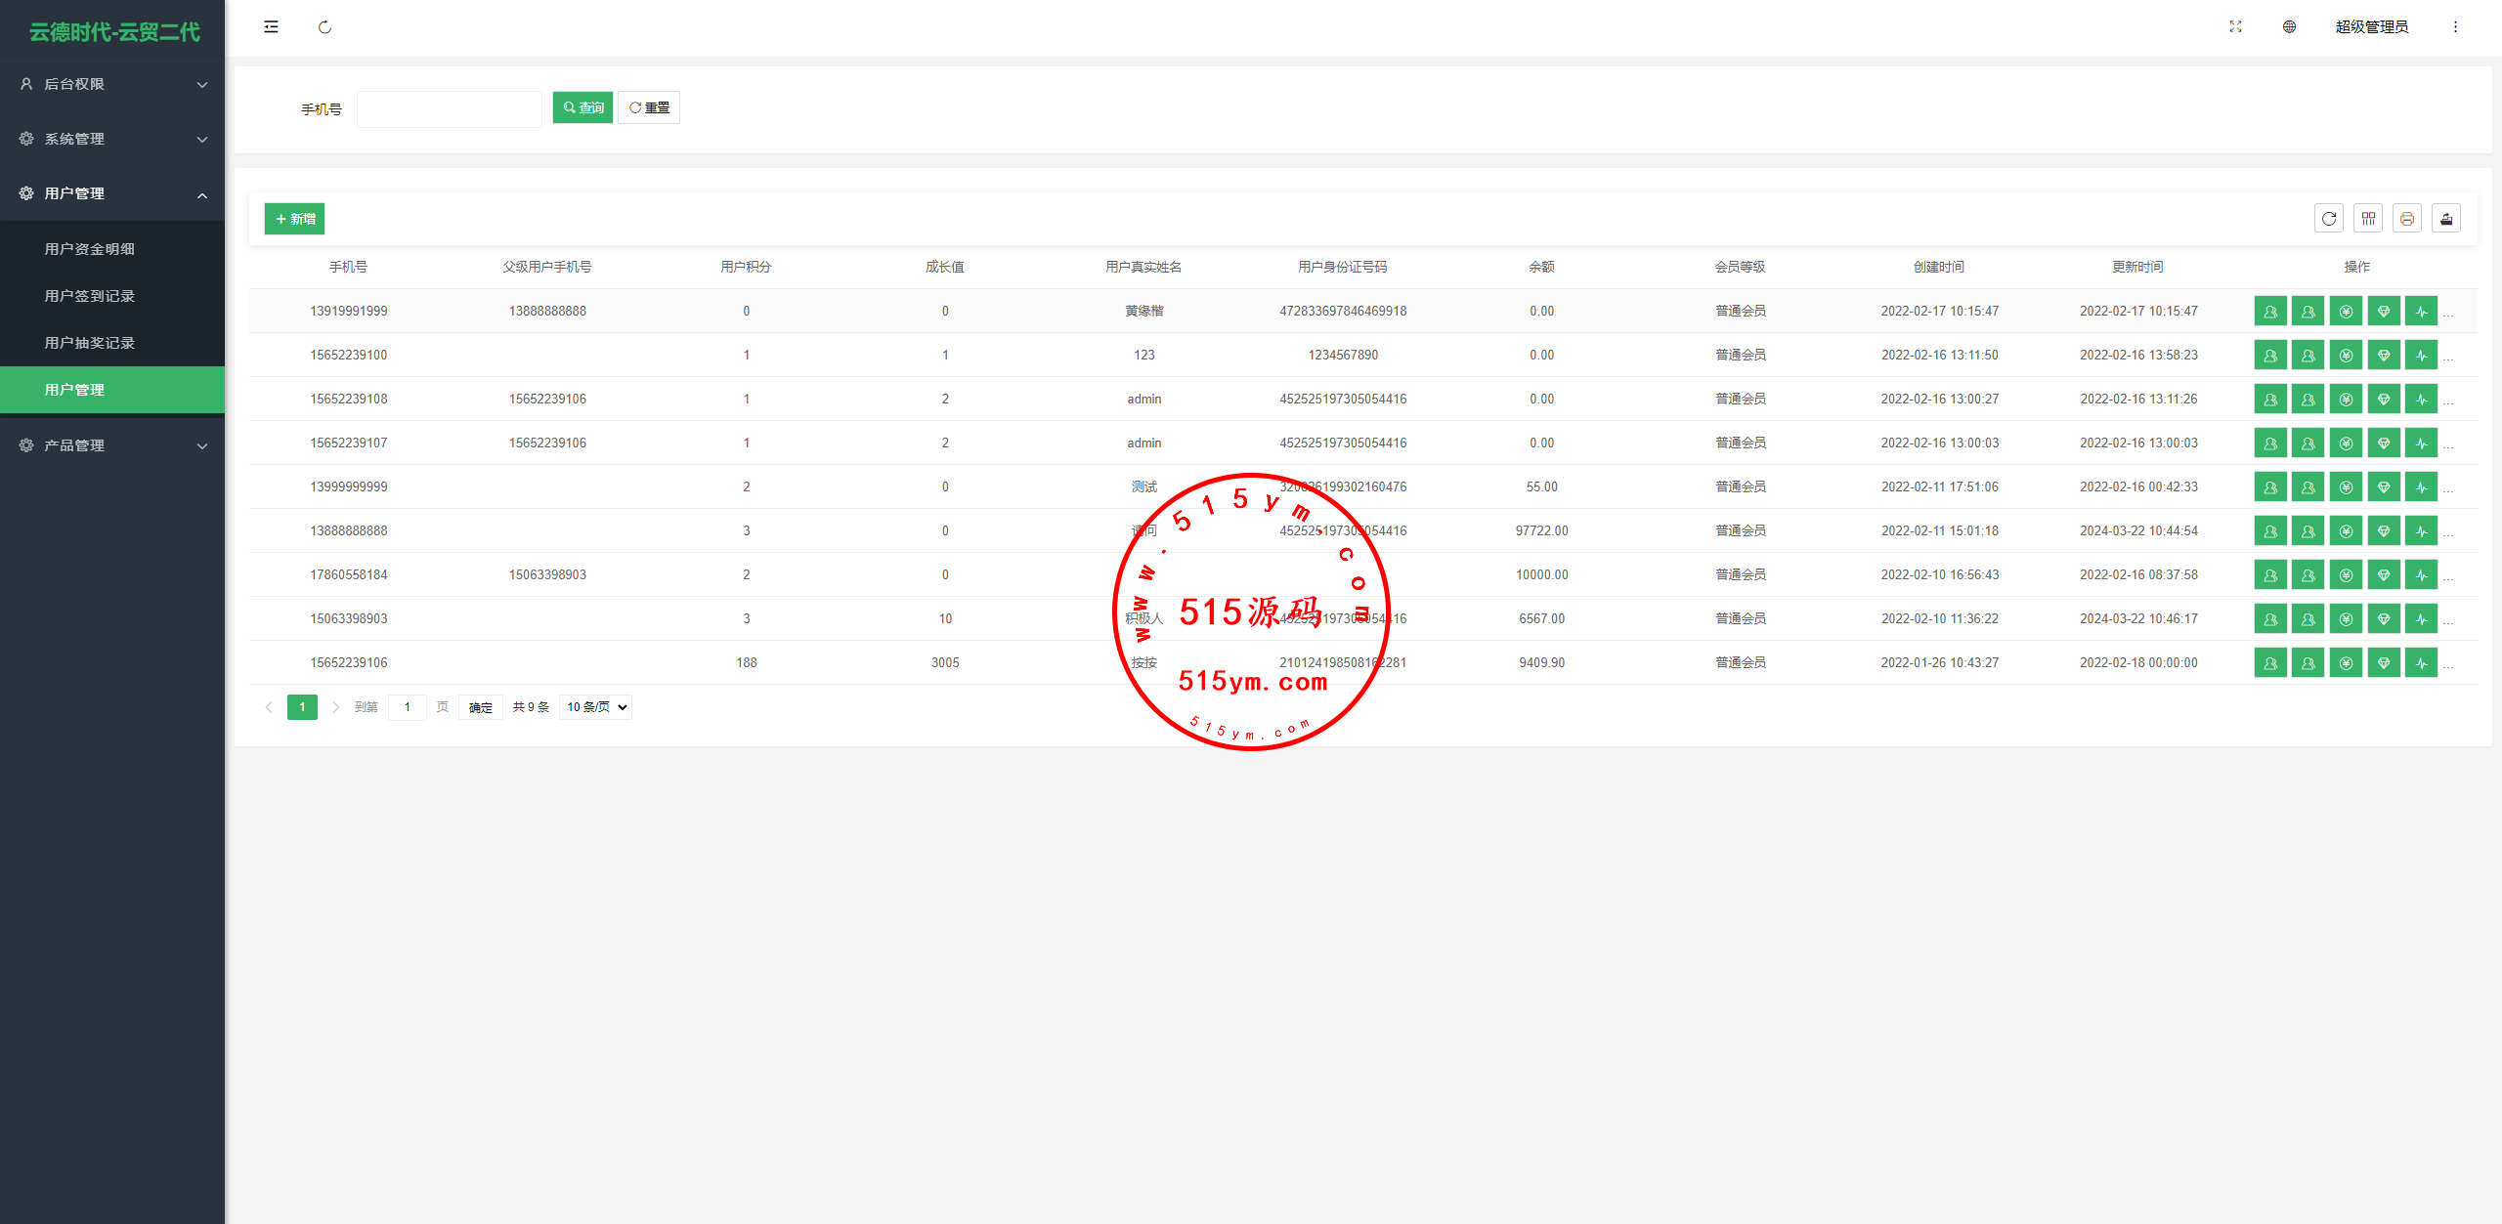The image size is (2502, 1224).
Task: Click the diamond icon for user 15652239100
Action: point(2384,356)
